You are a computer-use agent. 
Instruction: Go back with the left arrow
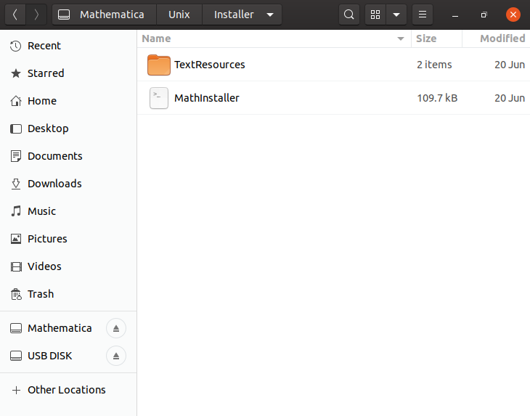click(15, 15)
